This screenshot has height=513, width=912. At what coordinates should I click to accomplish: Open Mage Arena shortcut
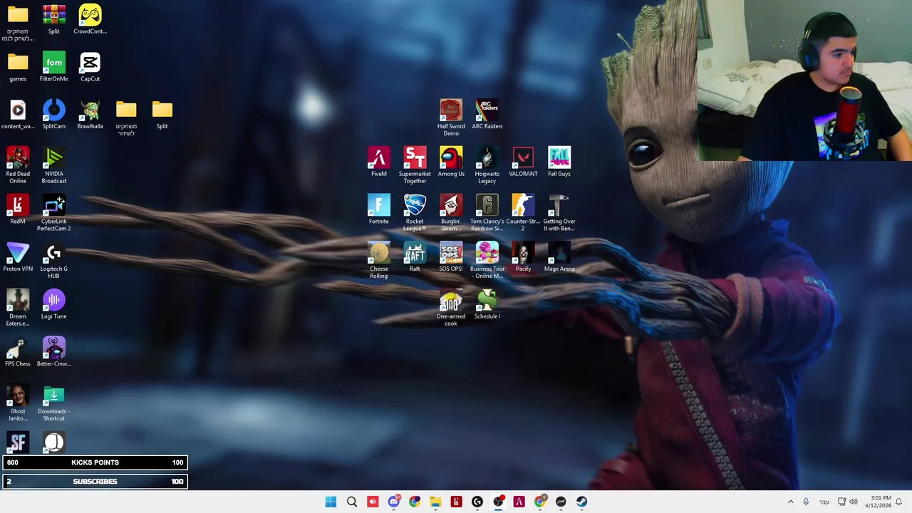559,257
